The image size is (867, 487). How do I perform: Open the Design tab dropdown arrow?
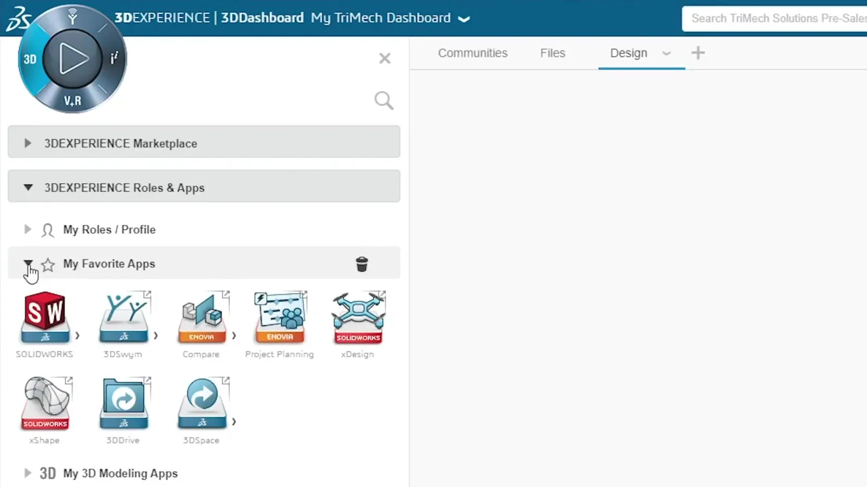pyautogui.click(x=667, y=53)
